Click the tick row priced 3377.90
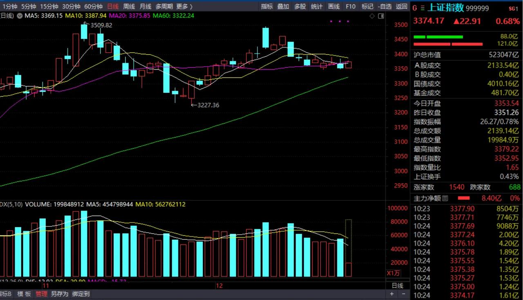523x300 pixels. [x=466, y=209]
